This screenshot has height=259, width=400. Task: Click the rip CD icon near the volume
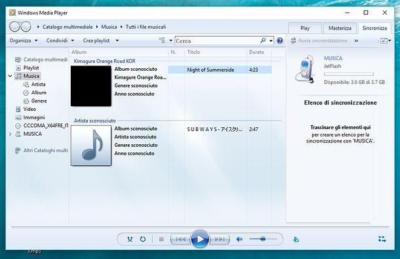coord(296,239)
